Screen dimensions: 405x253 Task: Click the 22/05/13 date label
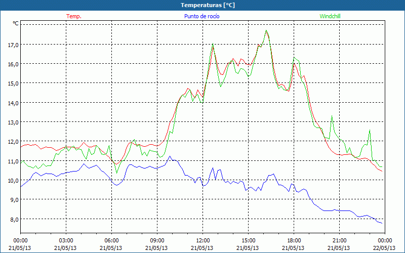385,248
